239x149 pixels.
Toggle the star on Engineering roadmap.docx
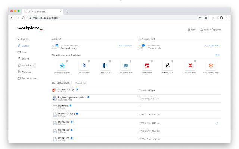click(x=89, y=97)
